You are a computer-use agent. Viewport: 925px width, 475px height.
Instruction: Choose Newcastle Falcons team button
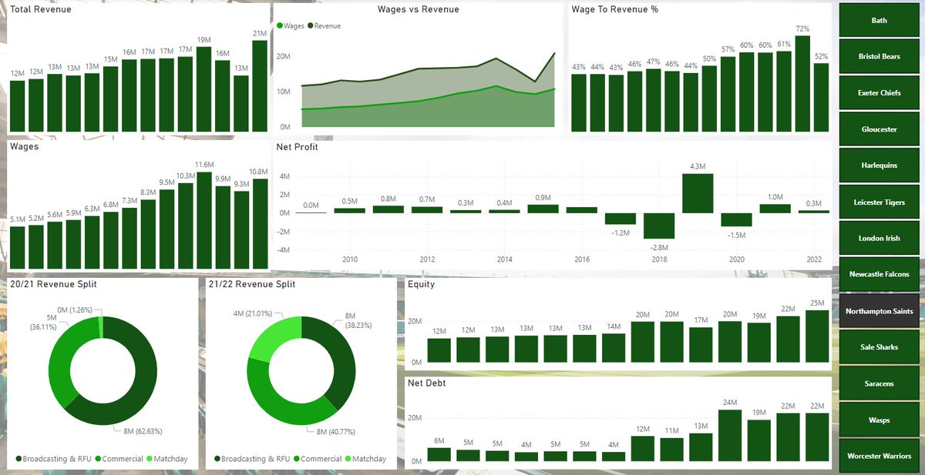point(880,275)
